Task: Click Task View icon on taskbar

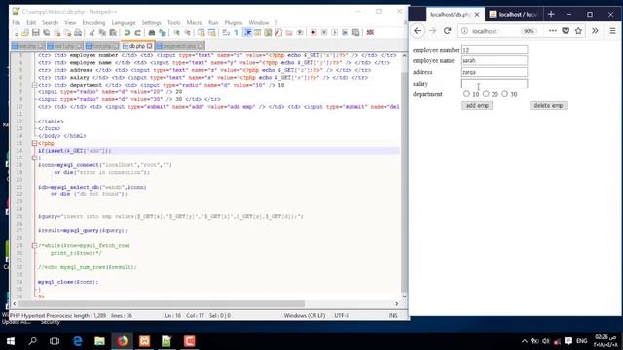Action: point(55,341)
